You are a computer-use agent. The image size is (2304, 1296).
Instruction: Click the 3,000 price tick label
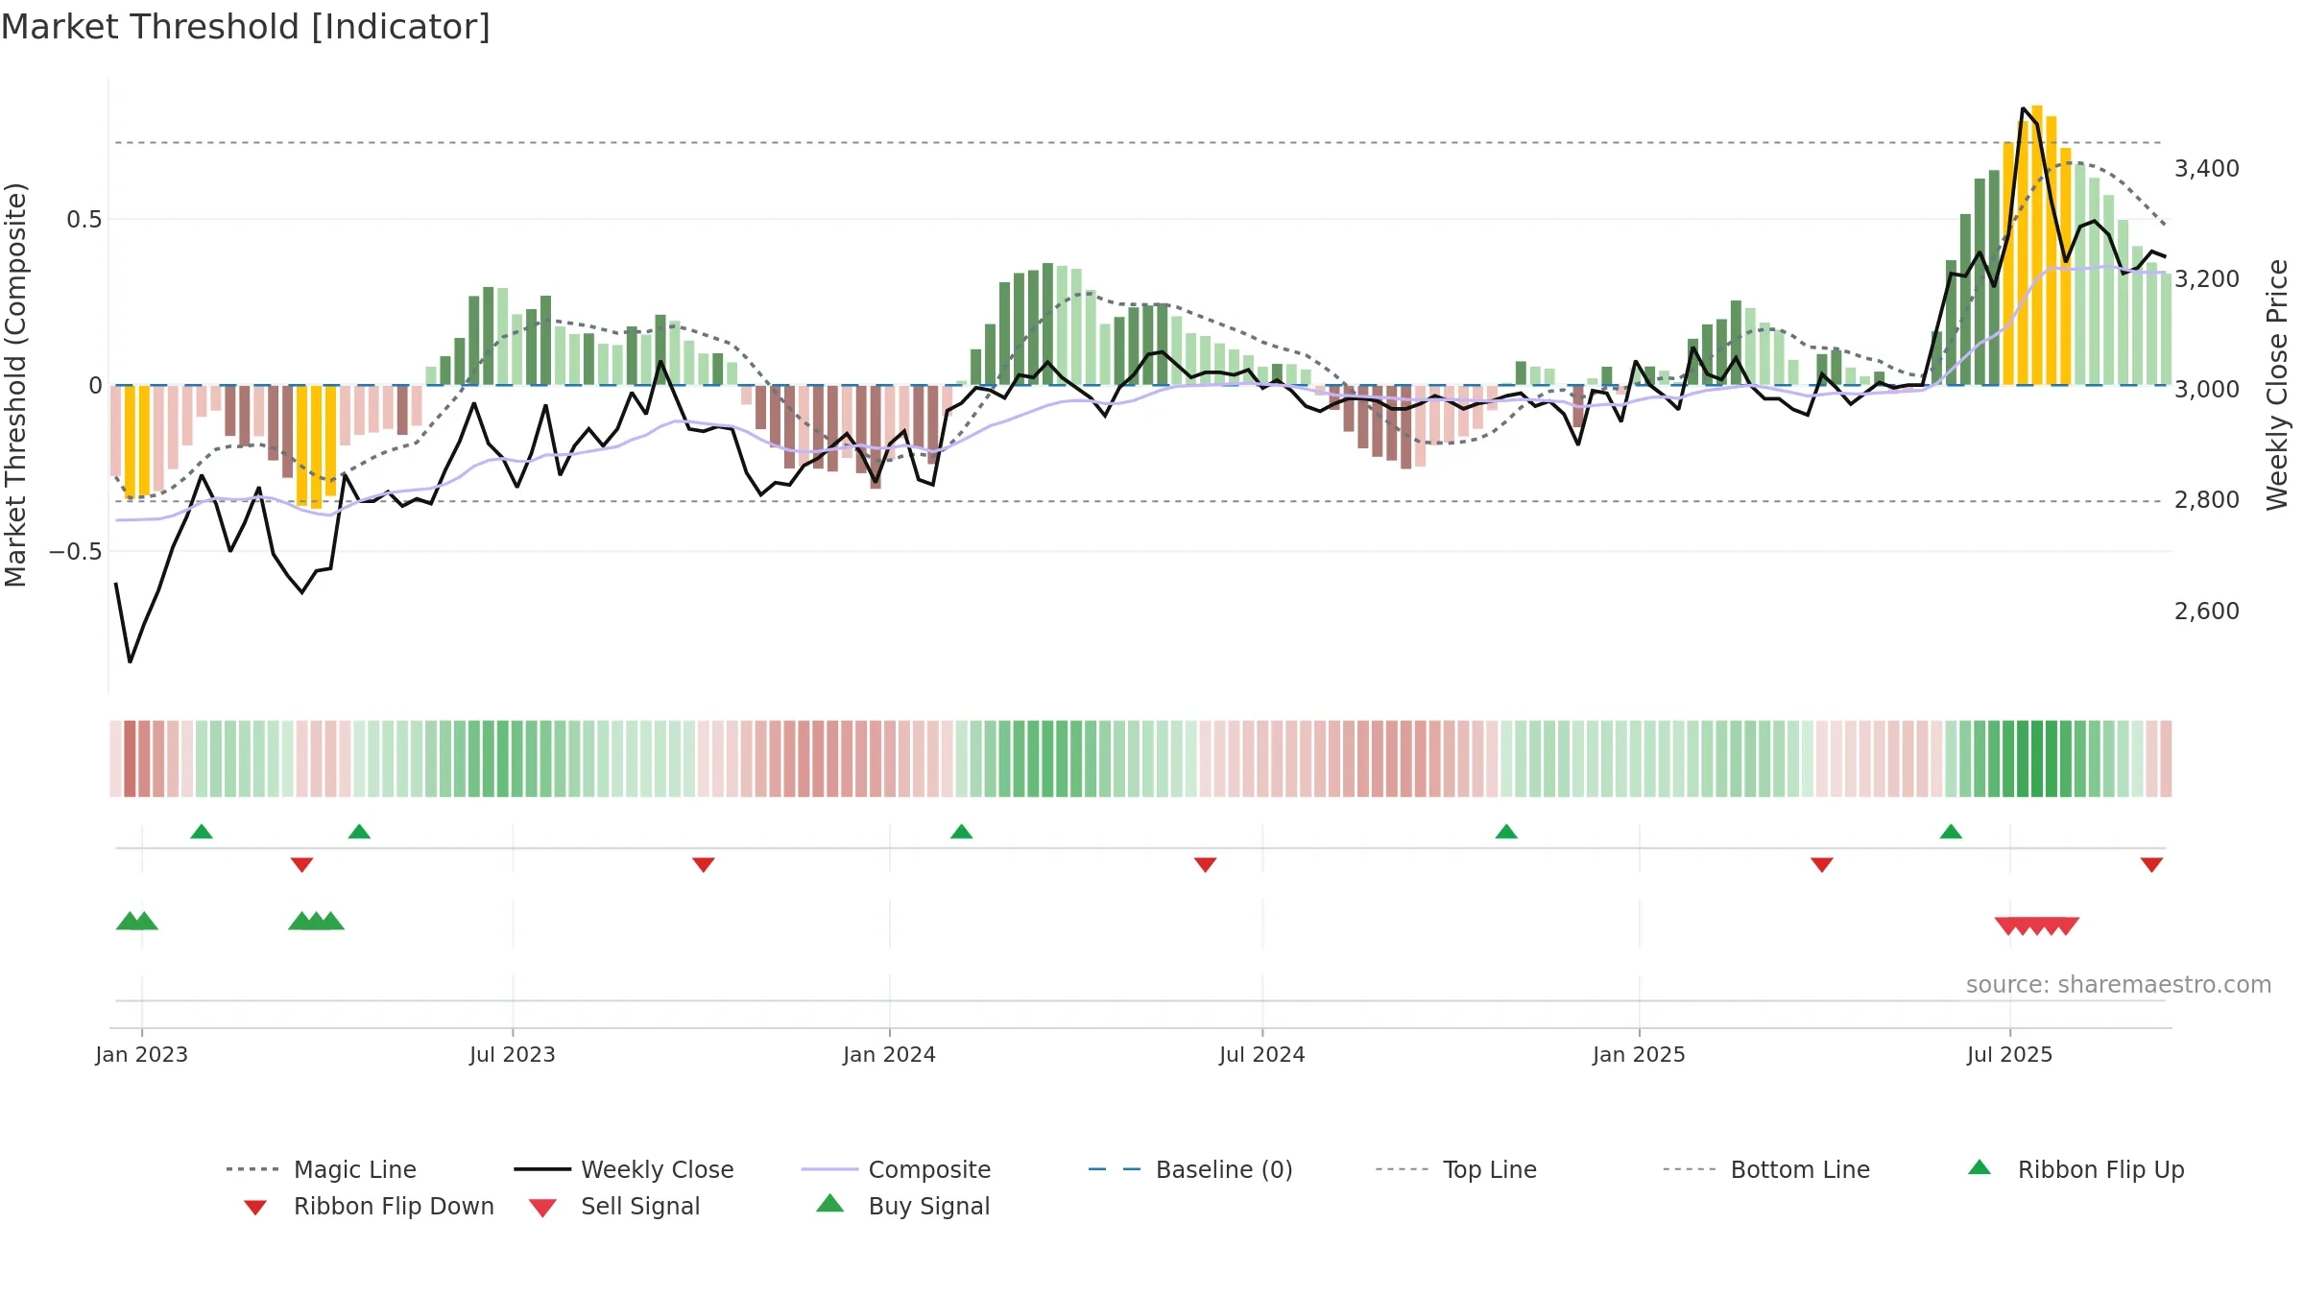[x=2207, y=390]
